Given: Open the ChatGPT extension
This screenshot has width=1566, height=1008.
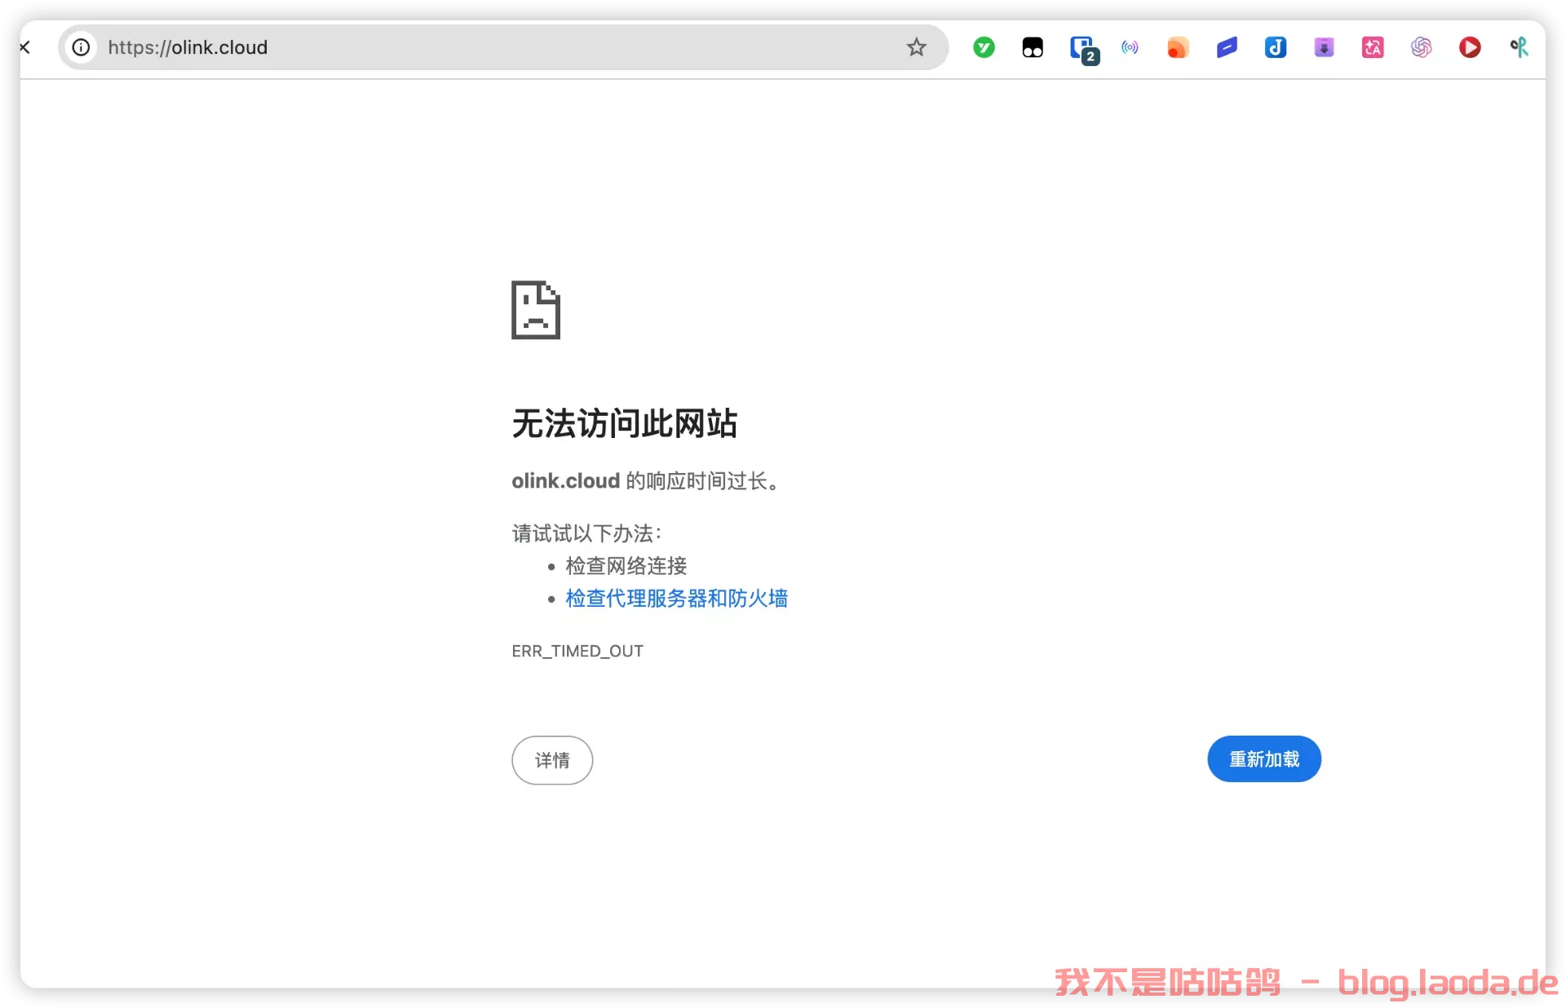Looking at the screenshot, I should [x=1422, y=47].
